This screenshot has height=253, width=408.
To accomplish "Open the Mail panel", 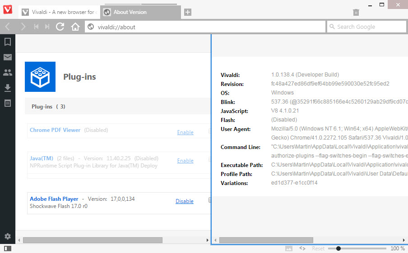I will 8,57.
